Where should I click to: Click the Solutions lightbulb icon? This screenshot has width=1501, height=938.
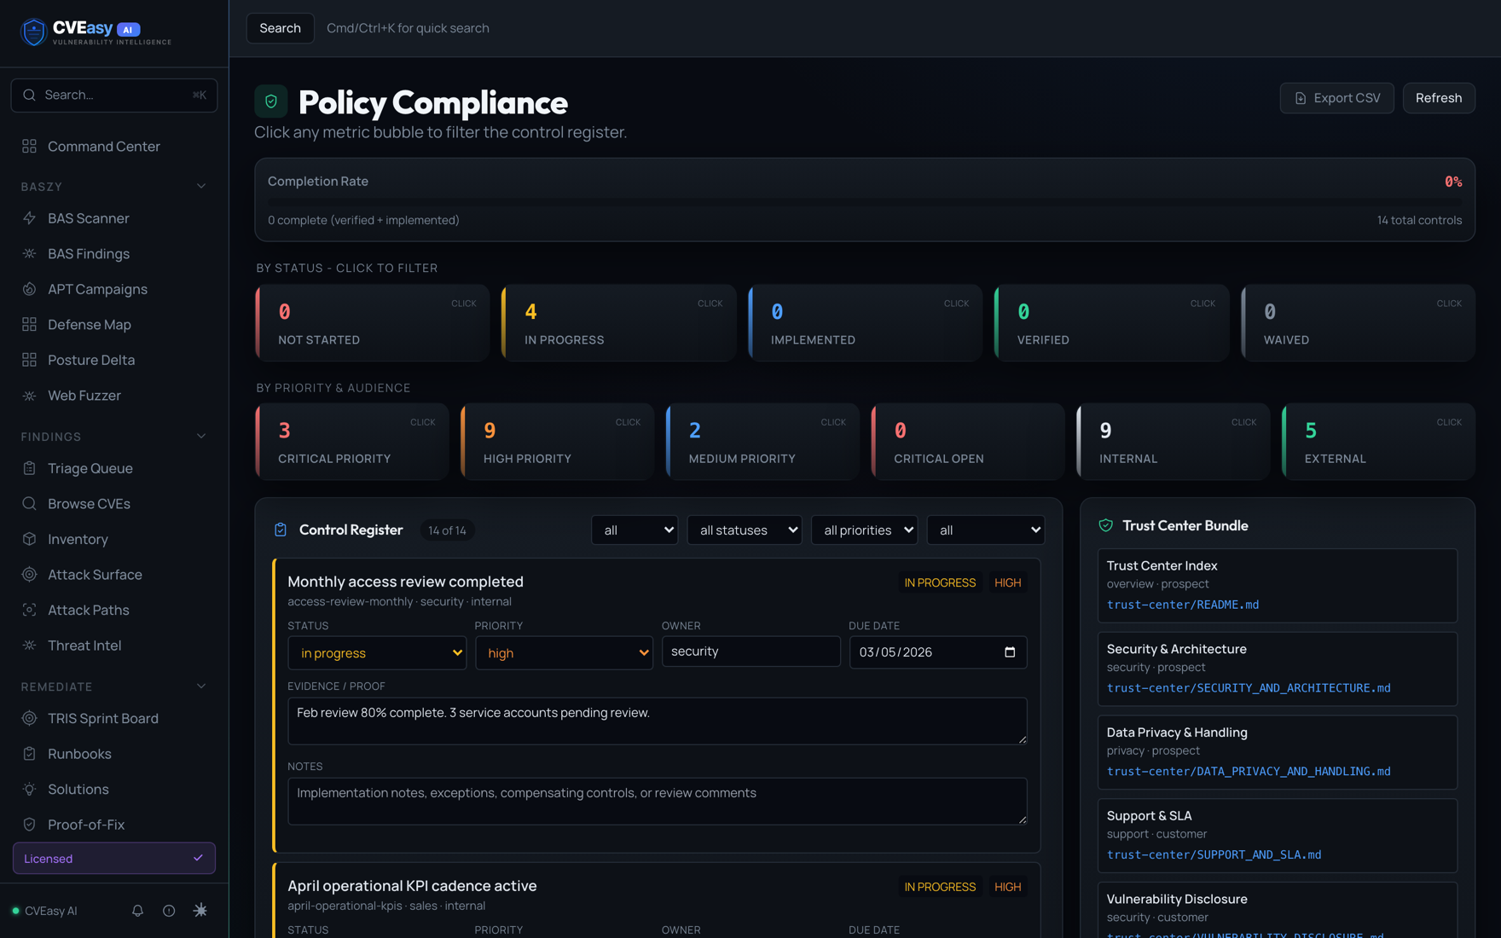(29, 789)
